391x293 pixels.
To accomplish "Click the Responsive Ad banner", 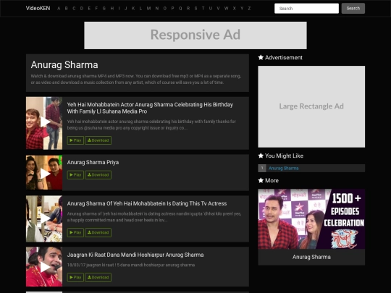I will pos(195,35).
